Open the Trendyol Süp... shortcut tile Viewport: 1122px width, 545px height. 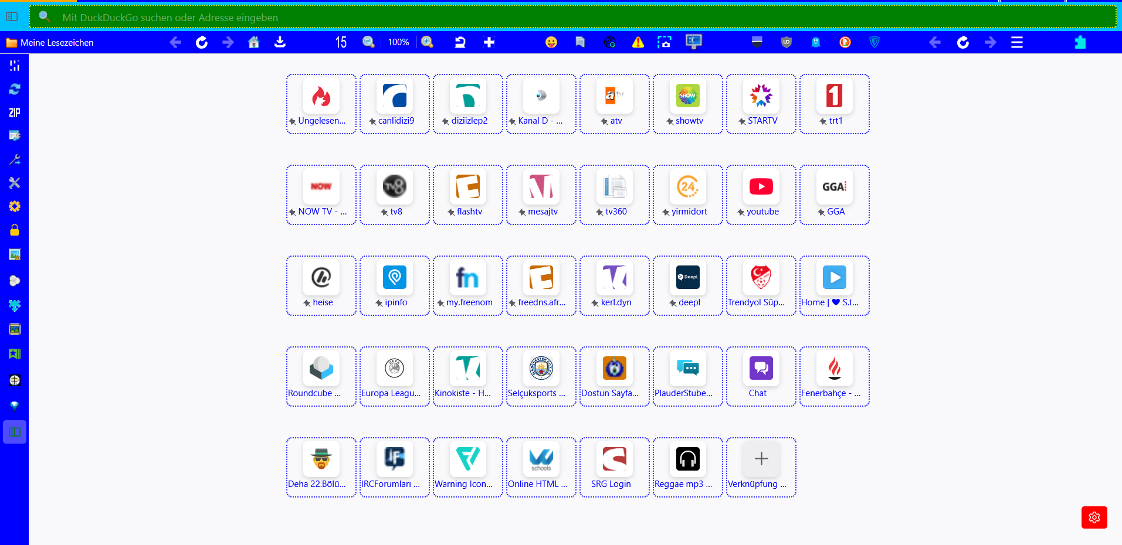tap(761, 285)
